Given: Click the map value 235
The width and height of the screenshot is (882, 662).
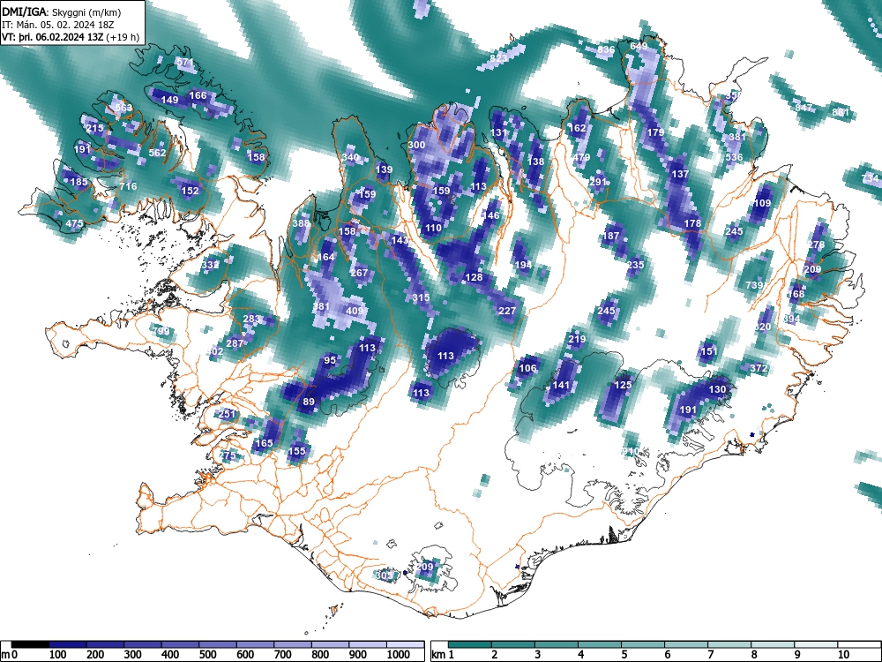Looking at the screenshot, I should 636,265.
